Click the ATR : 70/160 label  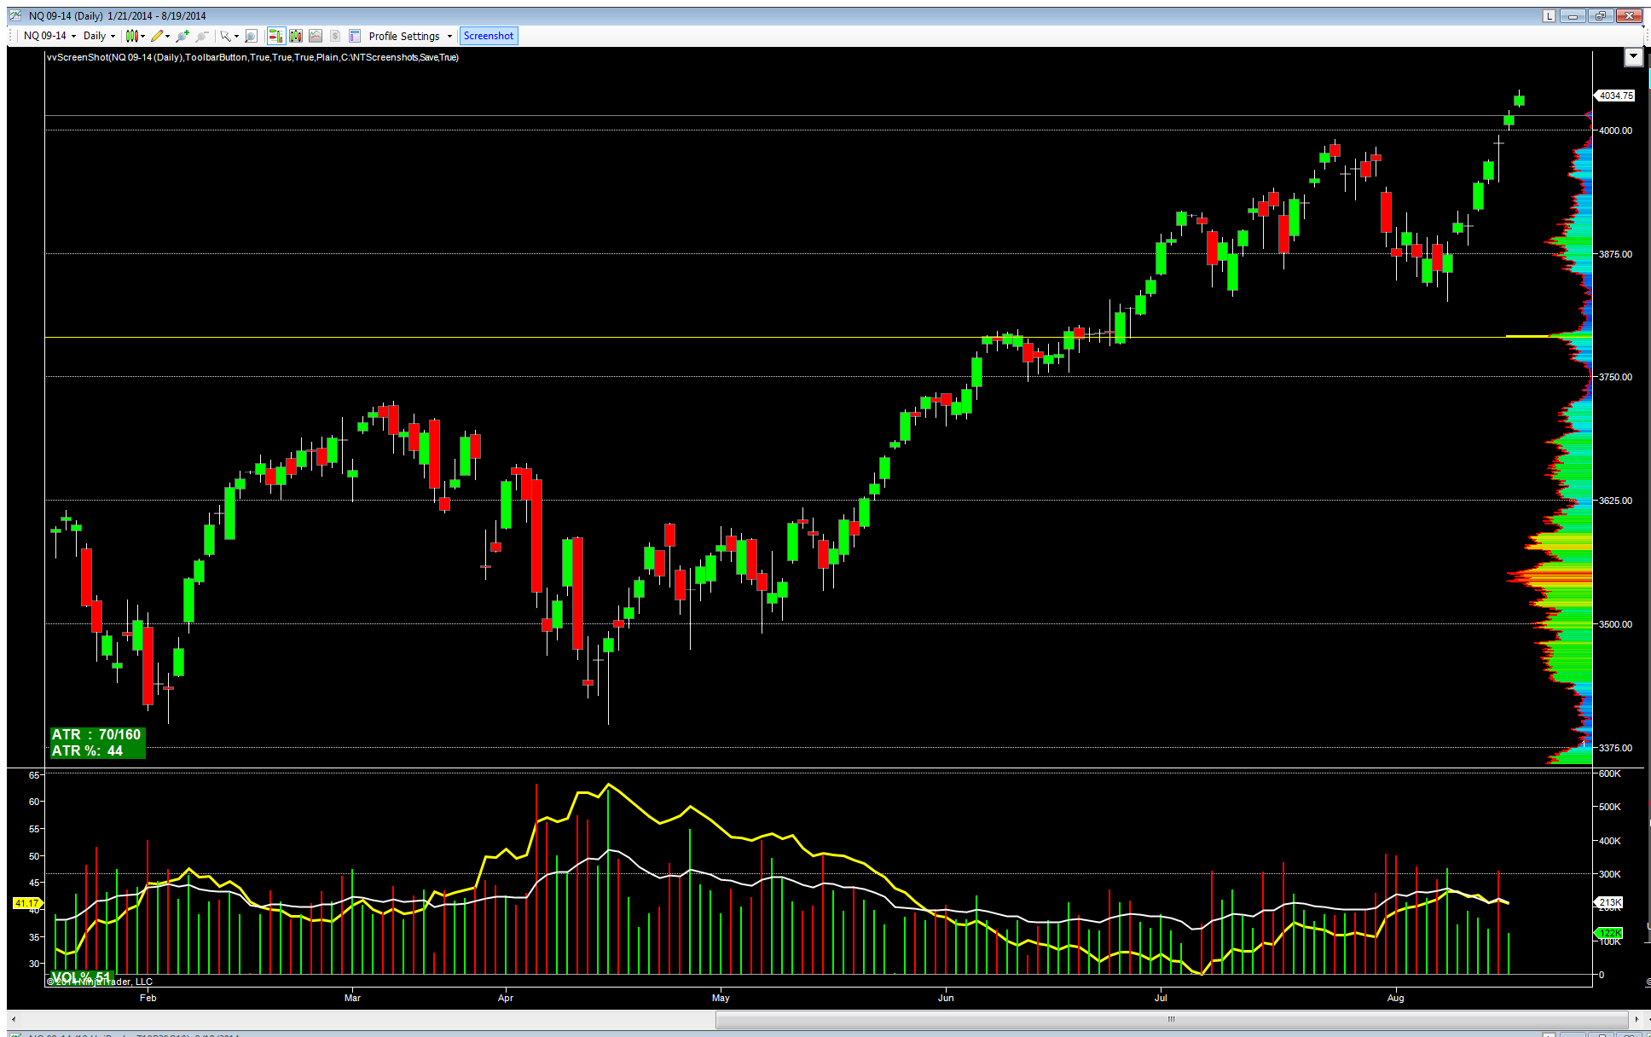96,735
